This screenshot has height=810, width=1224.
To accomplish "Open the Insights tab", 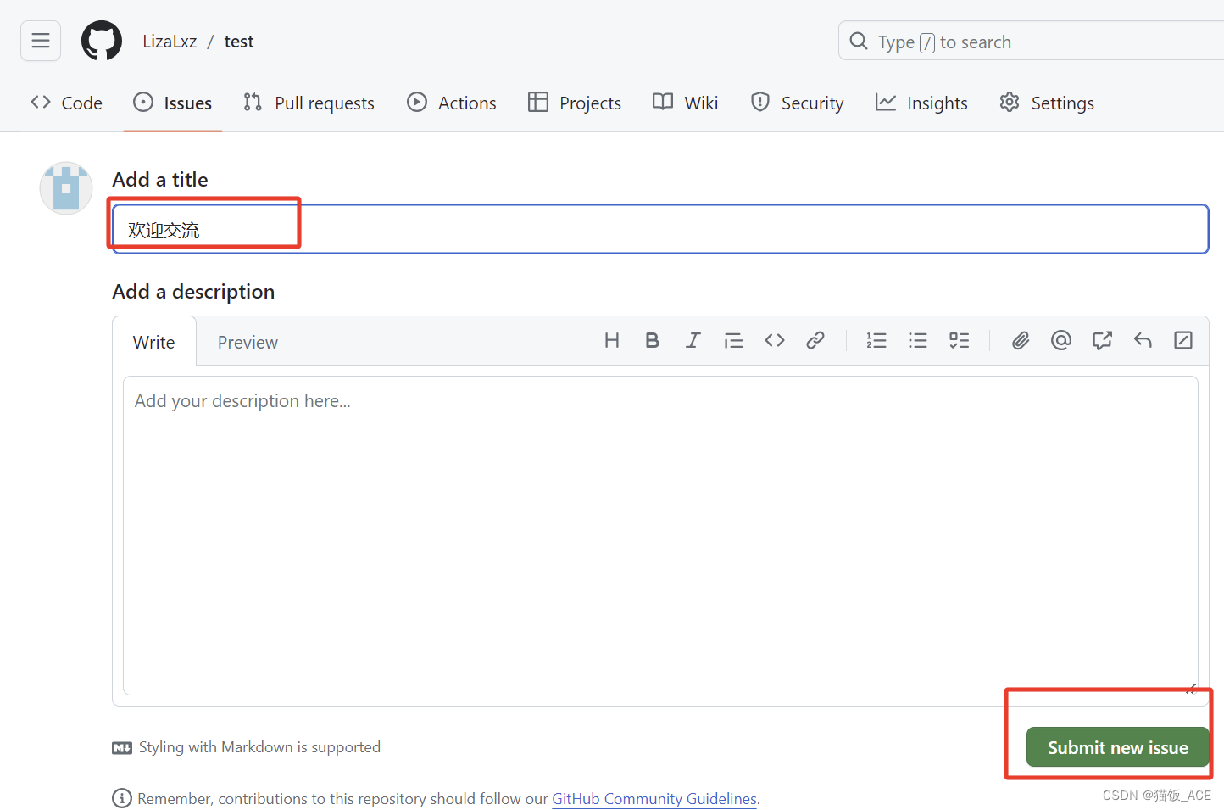I will point(921,103).
